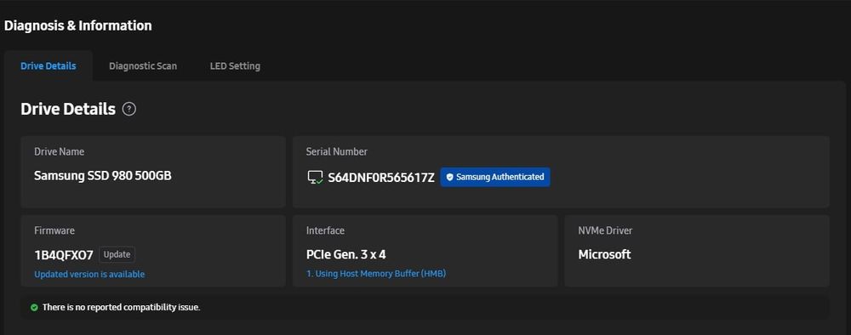Viewport: 851px width, 335px height.
Task: Click the shield icon in Samsung Authenticated badge
Action: click(449, 177)
